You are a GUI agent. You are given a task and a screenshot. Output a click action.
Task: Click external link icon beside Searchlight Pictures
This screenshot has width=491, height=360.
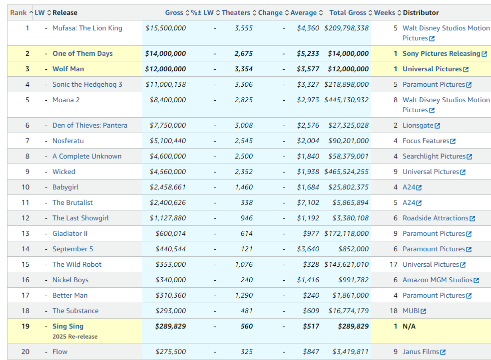pyautogui.click(x=469, y=157)
